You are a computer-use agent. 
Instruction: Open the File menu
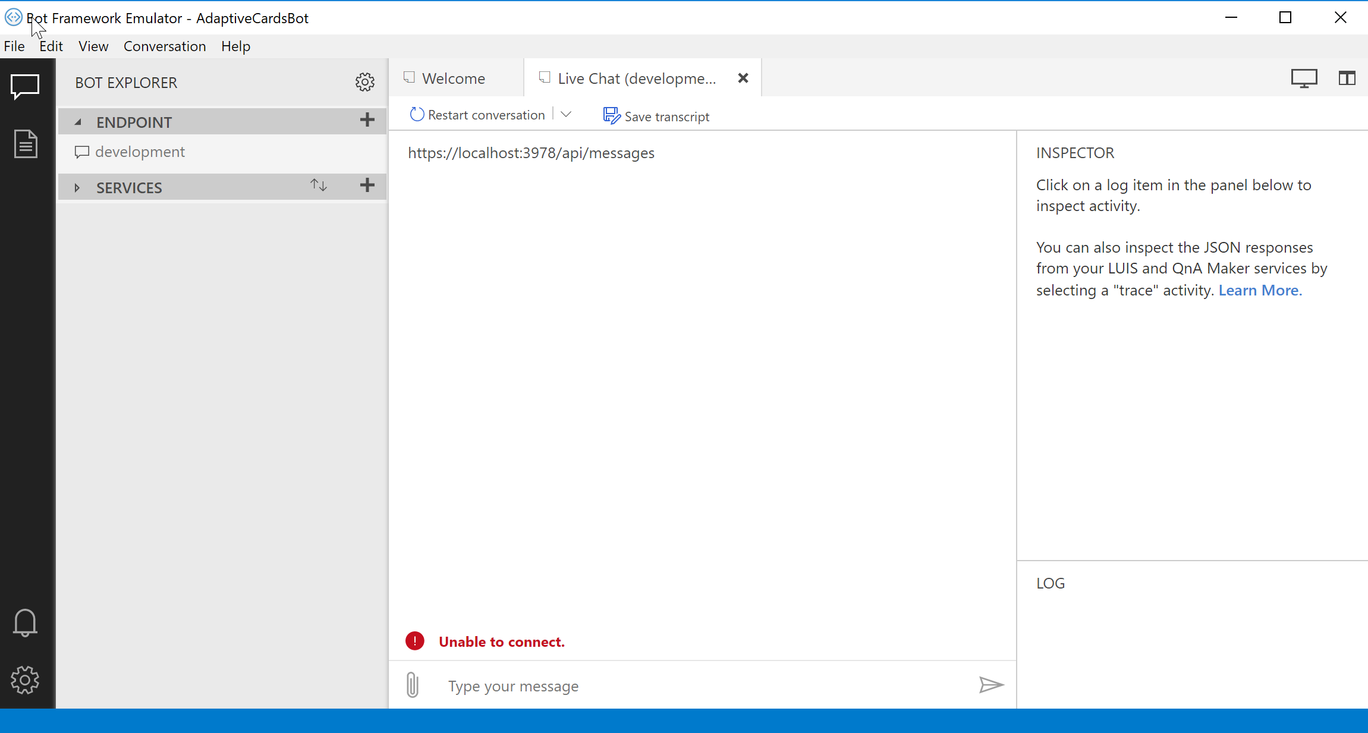[14, 46]
